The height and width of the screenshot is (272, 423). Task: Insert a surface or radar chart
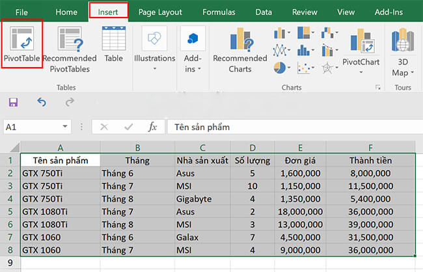pos(329,68)
